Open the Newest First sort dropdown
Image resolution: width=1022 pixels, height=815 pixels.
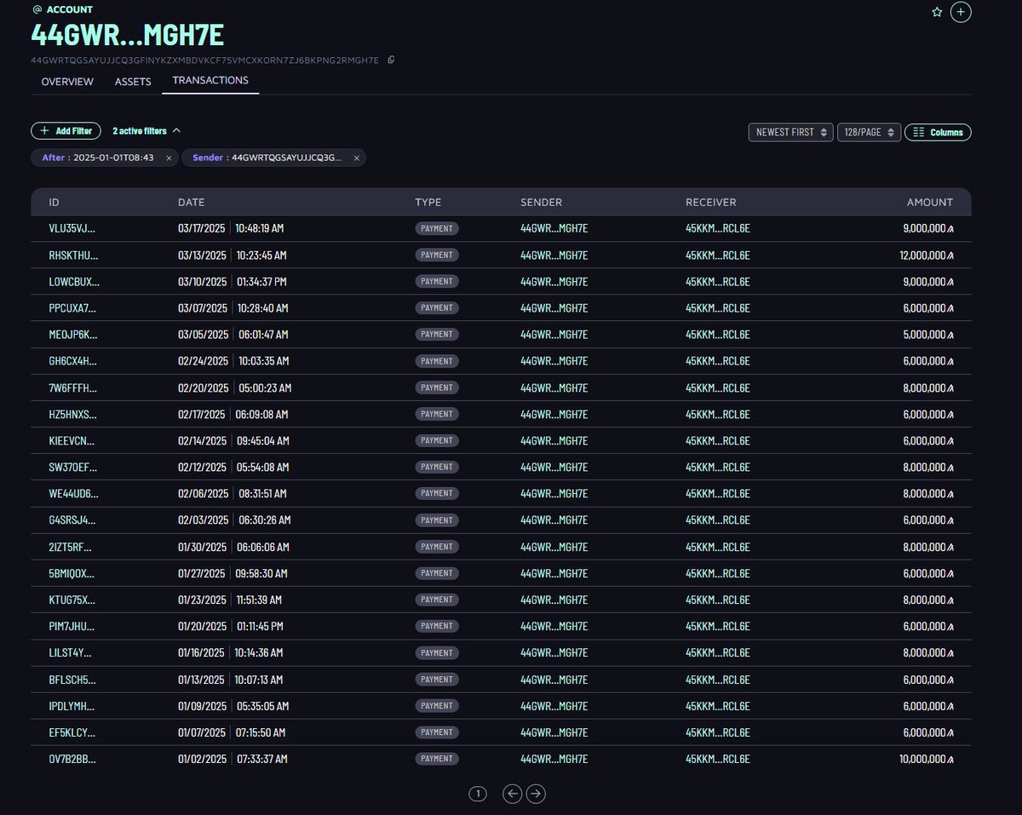791,132
